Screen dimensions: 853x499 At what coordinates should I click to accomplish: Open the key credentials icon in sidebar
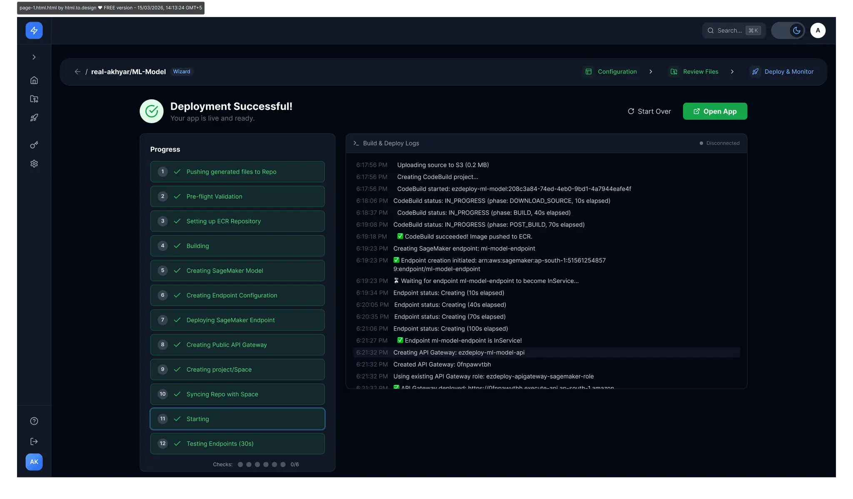[34, 145]
